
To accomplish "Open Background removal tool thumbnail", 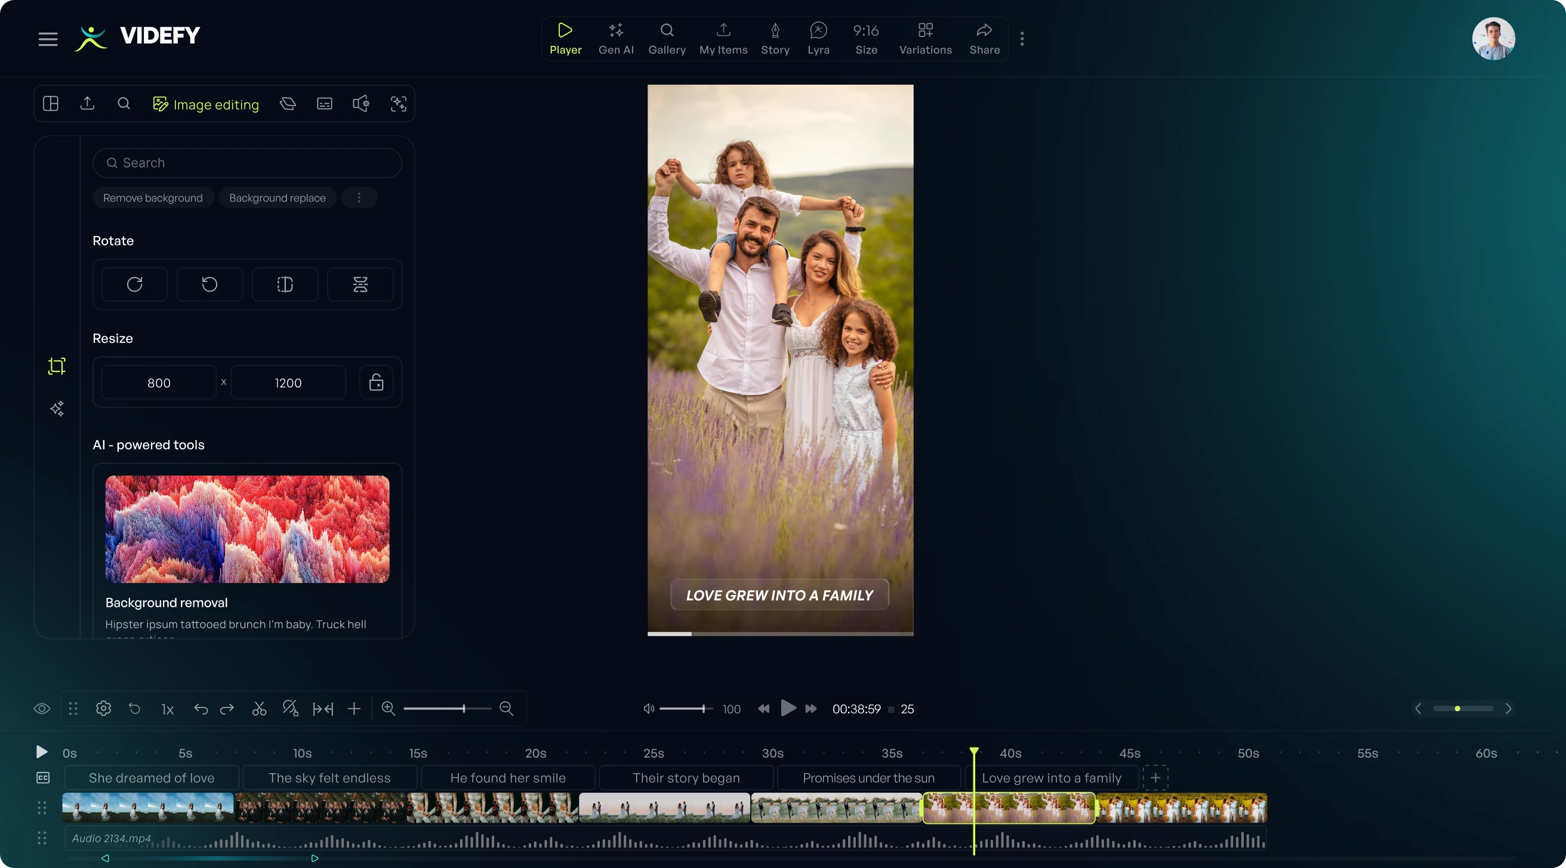I will point(248,529).
